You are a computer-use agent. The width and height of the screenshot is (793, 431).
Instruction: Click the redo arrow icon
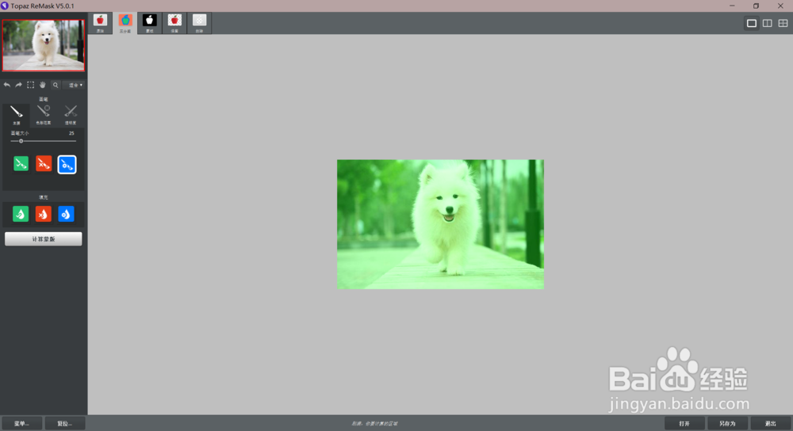[19, 85]
